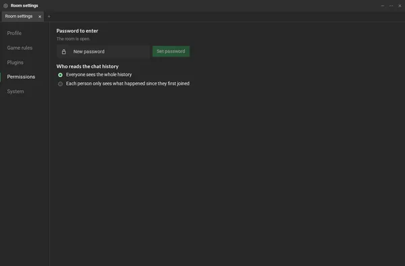
Task: Click the Room settings gear icon in title bar
Action: pos(5,5)
